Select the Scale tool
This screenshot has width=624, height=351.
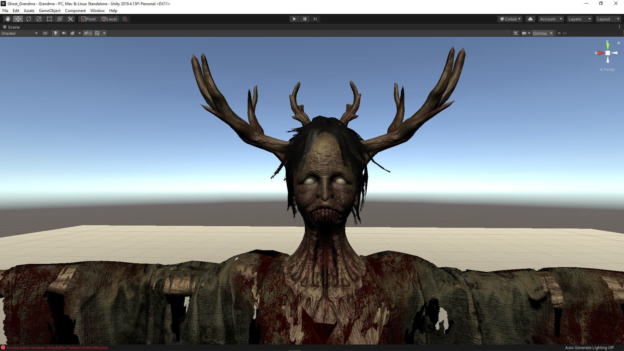pyautogui.click(x=39, y=19)
